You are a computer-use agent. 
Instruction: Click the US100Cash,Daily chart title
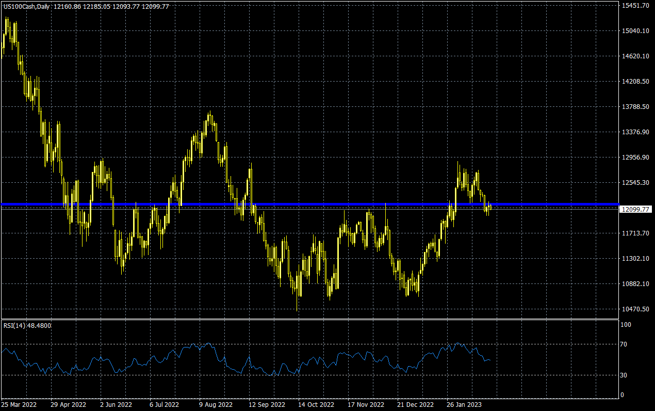coord(26,6)
